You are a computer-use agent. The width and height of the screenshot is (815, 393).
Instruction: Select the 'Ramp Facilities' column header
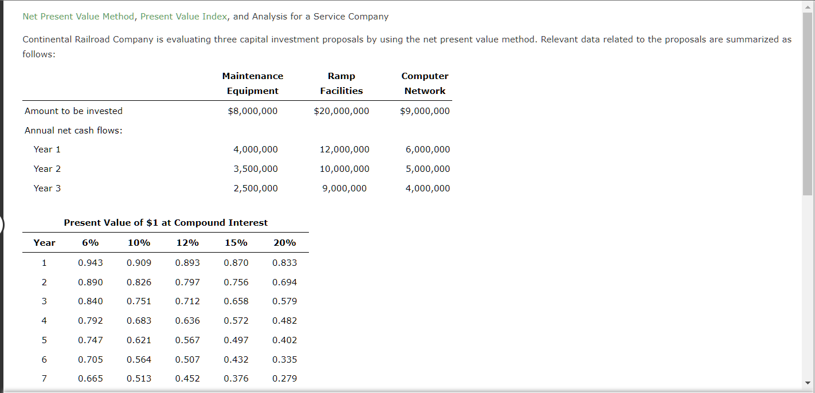click(x=342, y=83)
